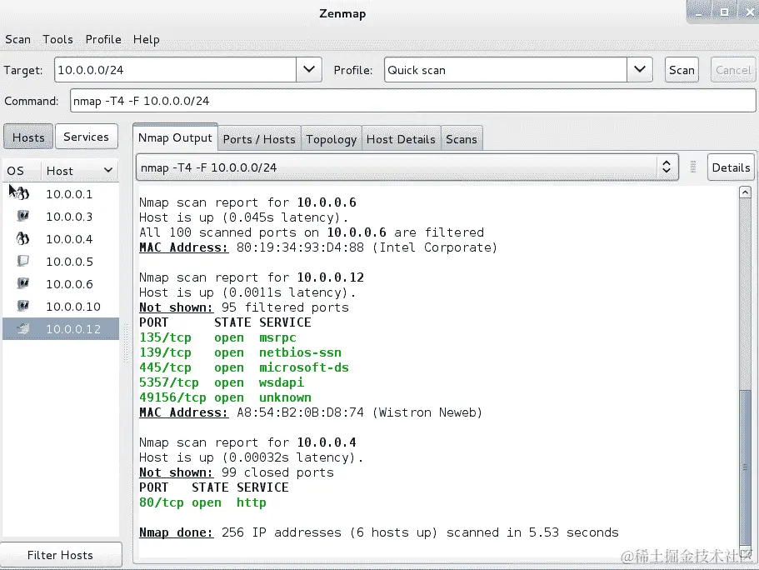Click 'Not shown: 95 filtered ports' line
The width and height of the screenshot is (759, 570).
pyautogui.click(x=244, y=307)
